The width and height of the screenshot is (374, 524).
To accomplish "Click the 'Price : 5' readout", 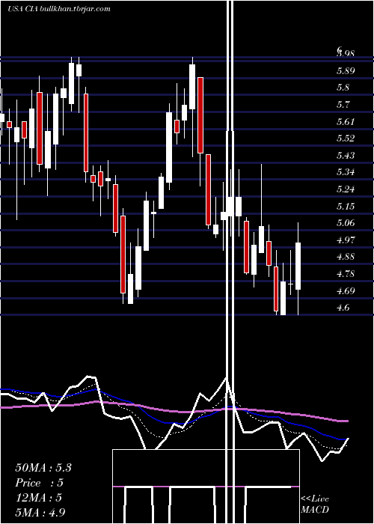I will click(39, 483).
